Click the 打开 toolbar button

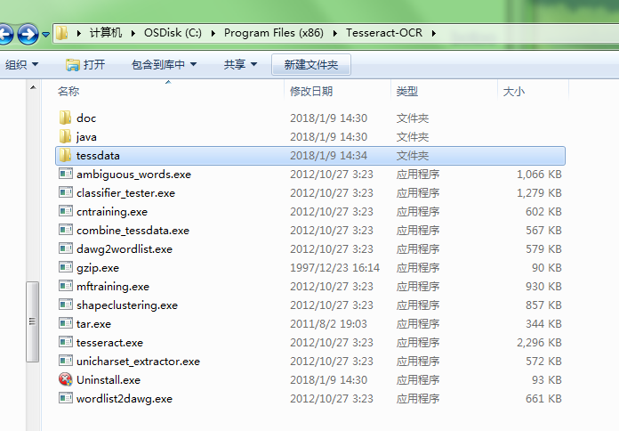[85, 64]
